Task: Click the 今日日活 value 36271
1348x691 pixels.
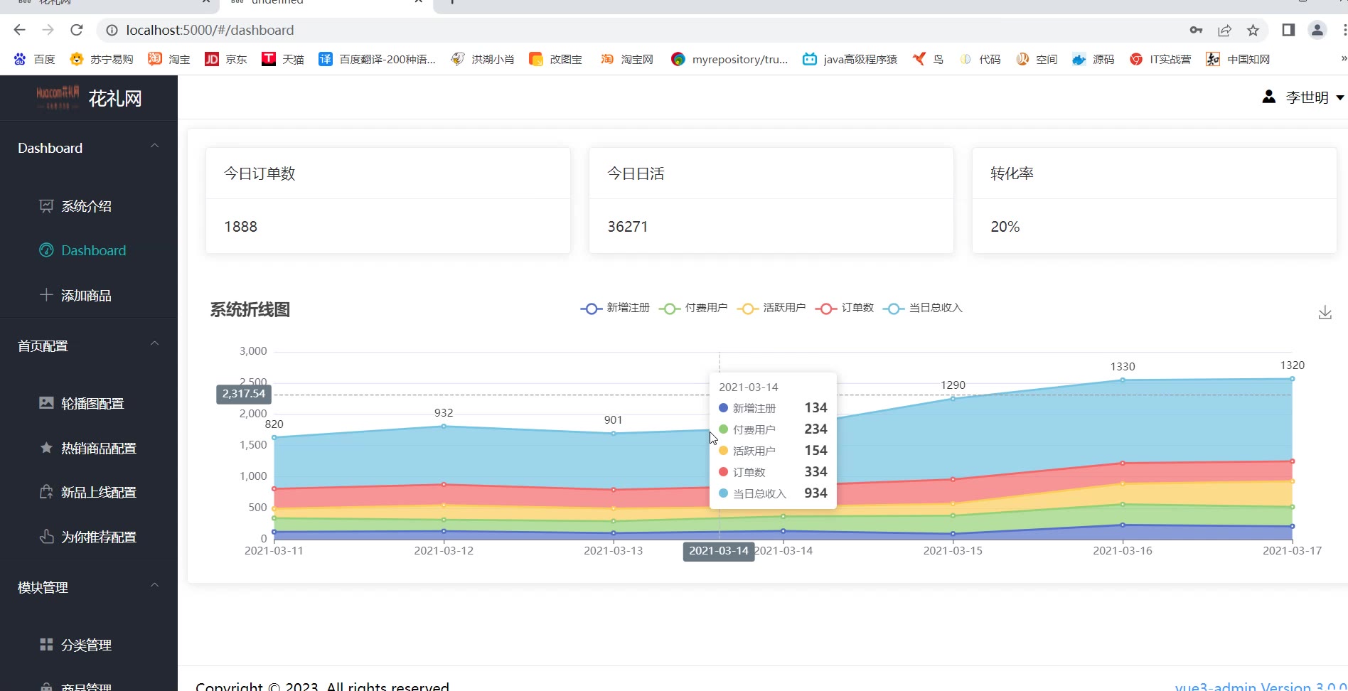Action: click(628, 227)
